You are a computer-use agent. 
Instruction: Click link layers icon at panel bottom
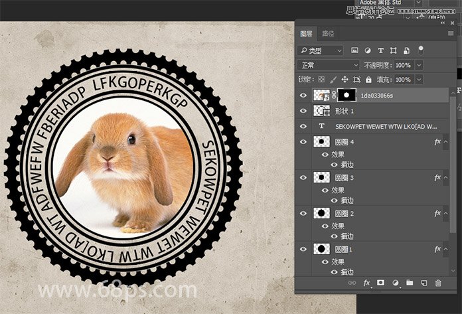coord(352,283)
